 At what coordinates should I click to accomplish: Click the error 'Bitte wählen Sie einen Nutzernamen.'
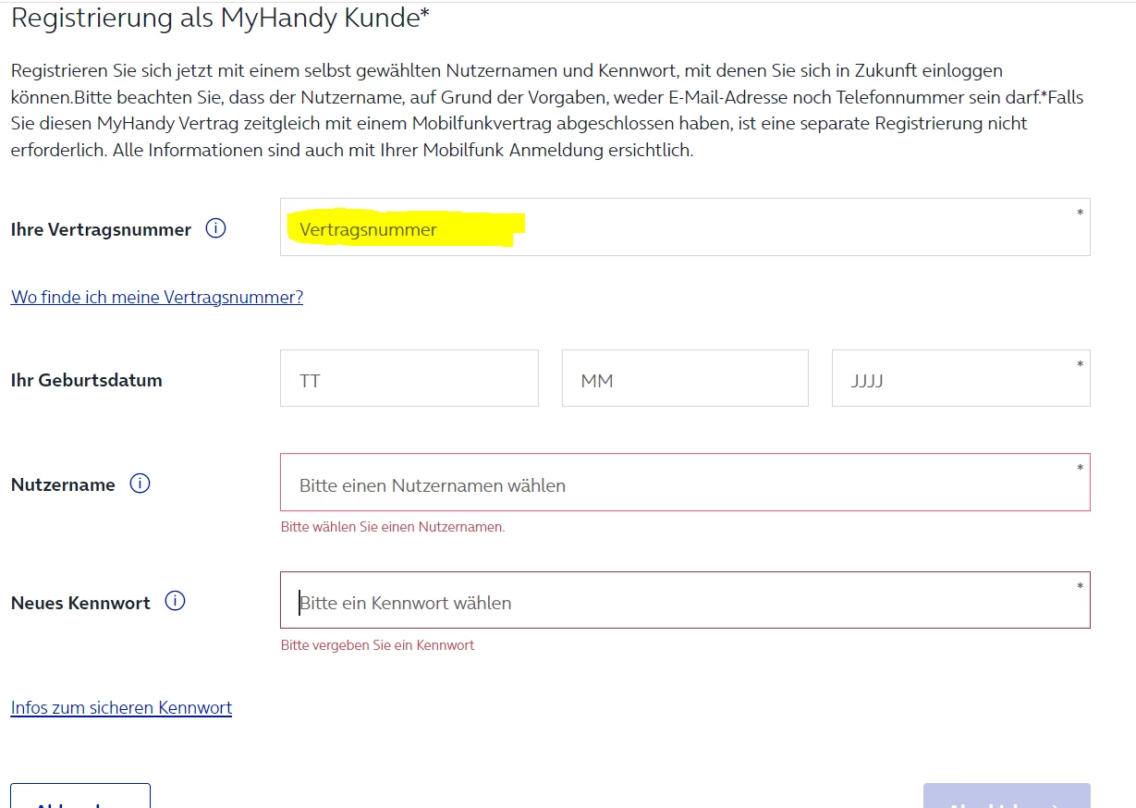tap(393, 527)
